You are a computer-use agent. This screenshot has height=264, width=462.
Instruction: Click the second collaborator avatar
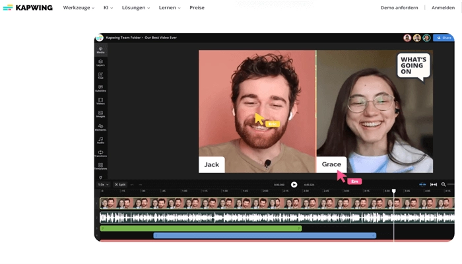tap(416, 38)
